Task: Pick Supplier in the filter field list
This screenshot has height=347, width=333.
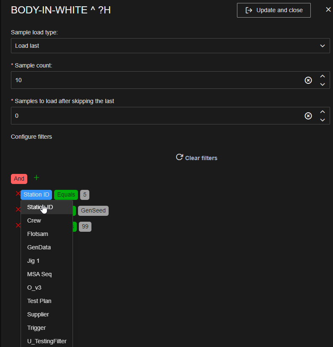Action: (x=38, y=314)
